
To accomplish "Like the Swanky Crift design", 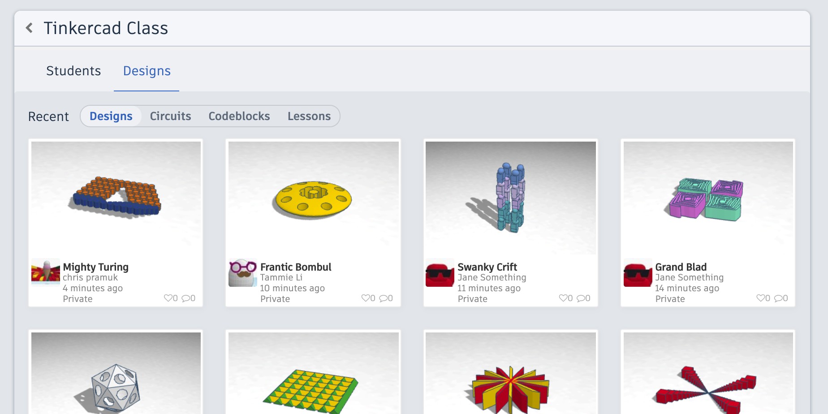I will pos(564,298).
